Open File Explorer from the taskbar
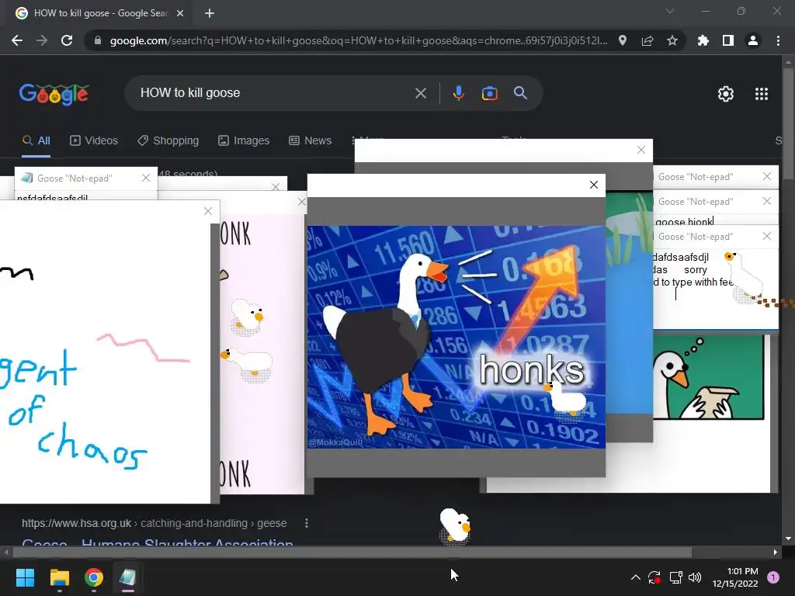 59,577
